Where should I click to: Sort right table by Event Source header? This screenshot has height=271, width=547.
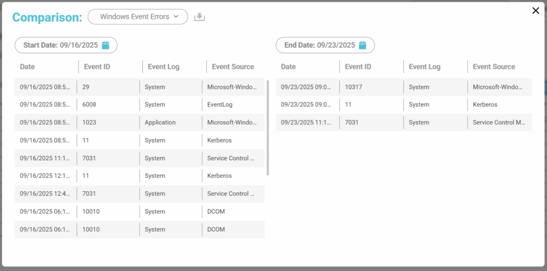click(x=494, y=67)
